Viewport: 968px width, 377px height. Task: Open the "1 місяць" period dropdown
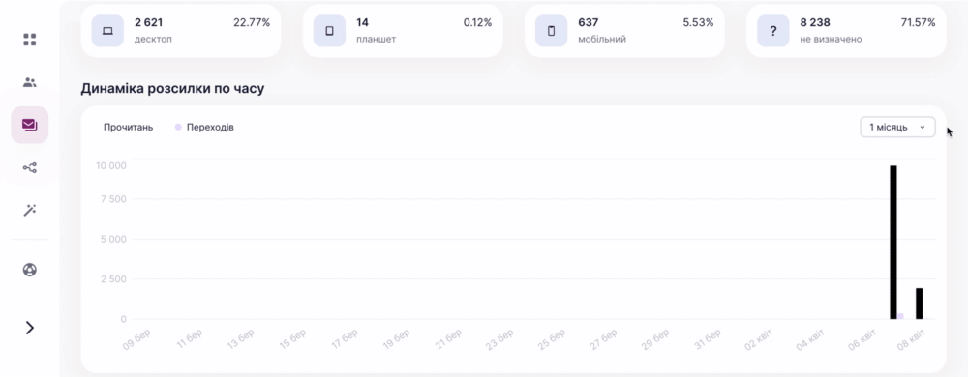pyautogui.click(x=897, y=127)
